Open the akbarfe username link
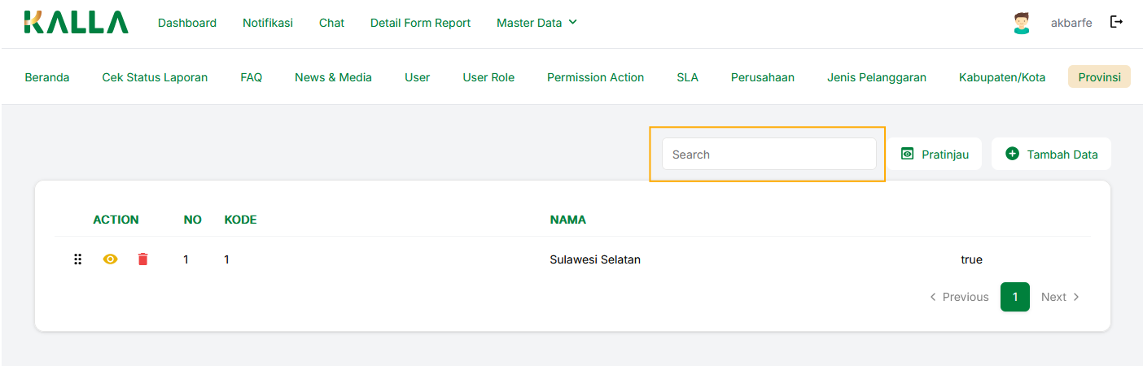Image resolution: width=1143 pixels, height=366 pixels. click(x=1071, y=23)
